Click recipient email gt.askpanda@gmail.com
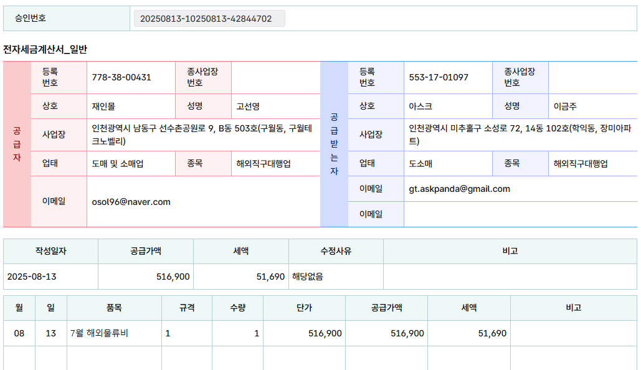The image size is (641, 370). (459, 189)
